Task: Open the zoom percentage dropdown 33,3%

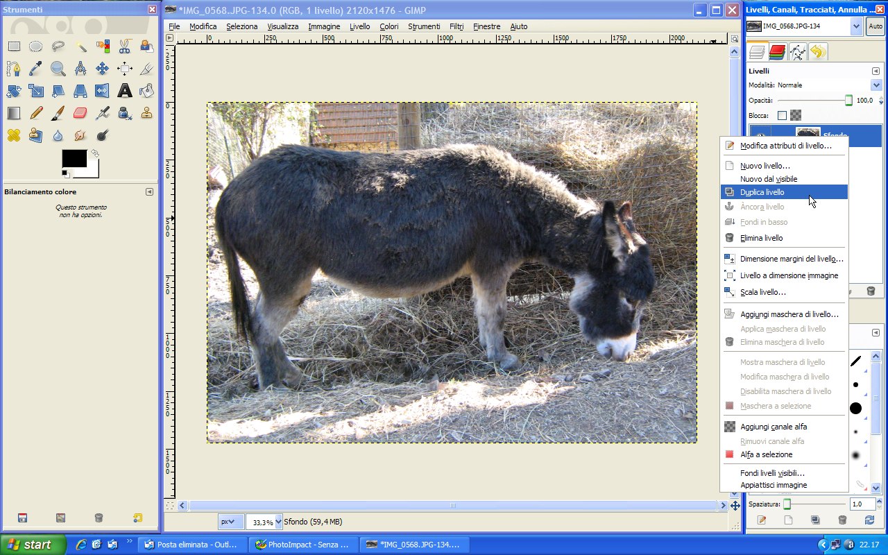Action: [278, 522]
